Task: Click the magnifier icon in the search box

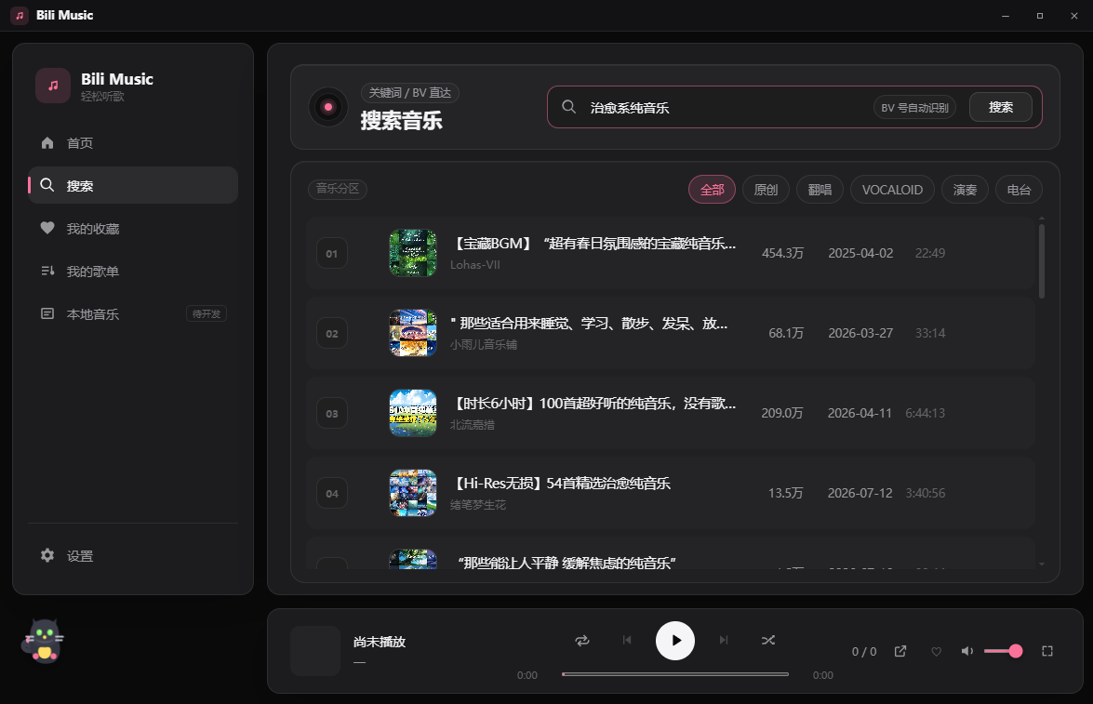Action: tap(568, 107)
